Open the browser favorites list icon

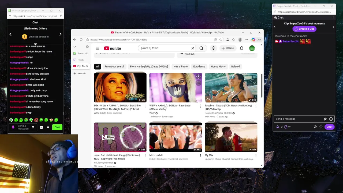[234, 40]
